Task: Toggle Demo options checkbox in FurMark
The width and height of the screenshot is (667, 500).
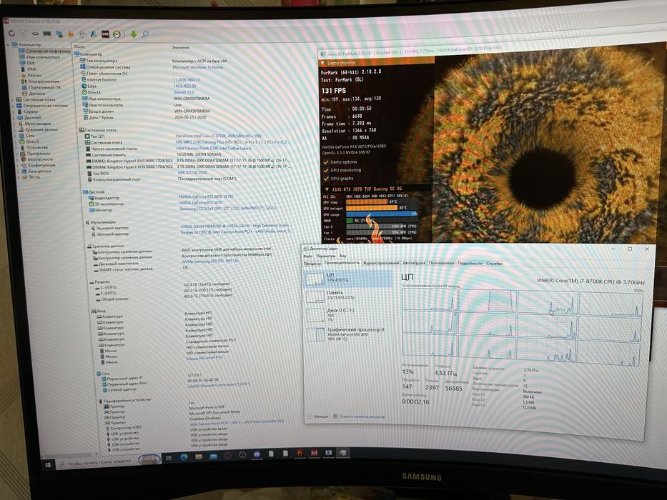Action: [326, 162]
